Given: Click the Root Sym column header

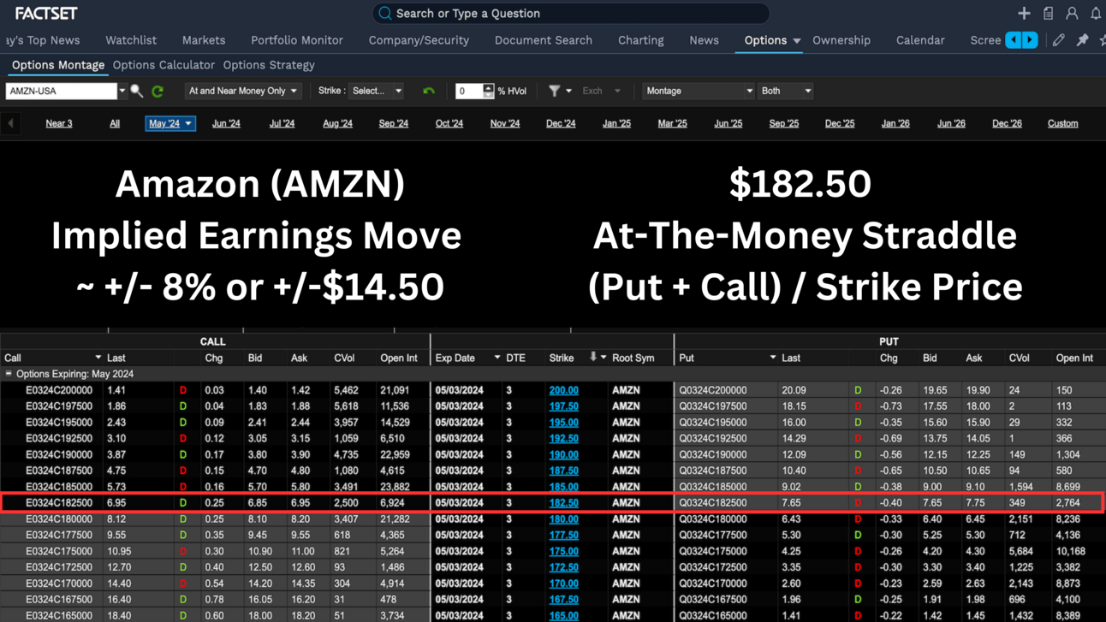Looking at the screenshot, I should tap(633, 358).
